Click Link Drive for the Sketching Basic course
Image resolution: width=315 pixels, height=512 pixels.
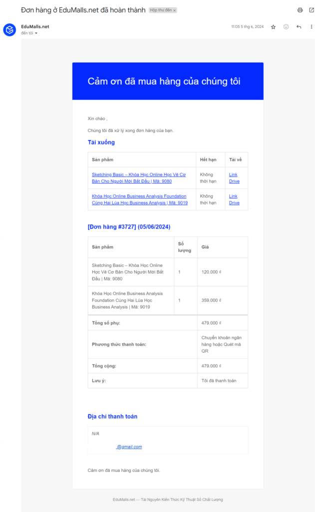click(x=234, y=178)
